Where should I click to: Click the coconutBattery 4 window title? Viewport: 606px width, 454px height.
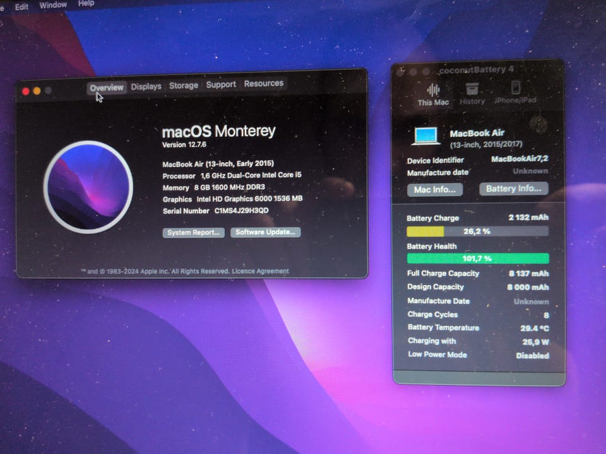coord(476,70)
